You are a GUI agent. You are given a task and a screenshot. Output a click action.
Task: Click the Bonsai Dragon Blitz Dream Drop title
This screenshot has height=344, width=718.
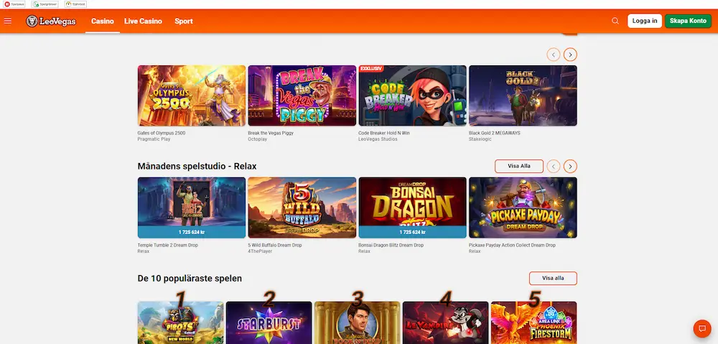(x=391, y=246)
